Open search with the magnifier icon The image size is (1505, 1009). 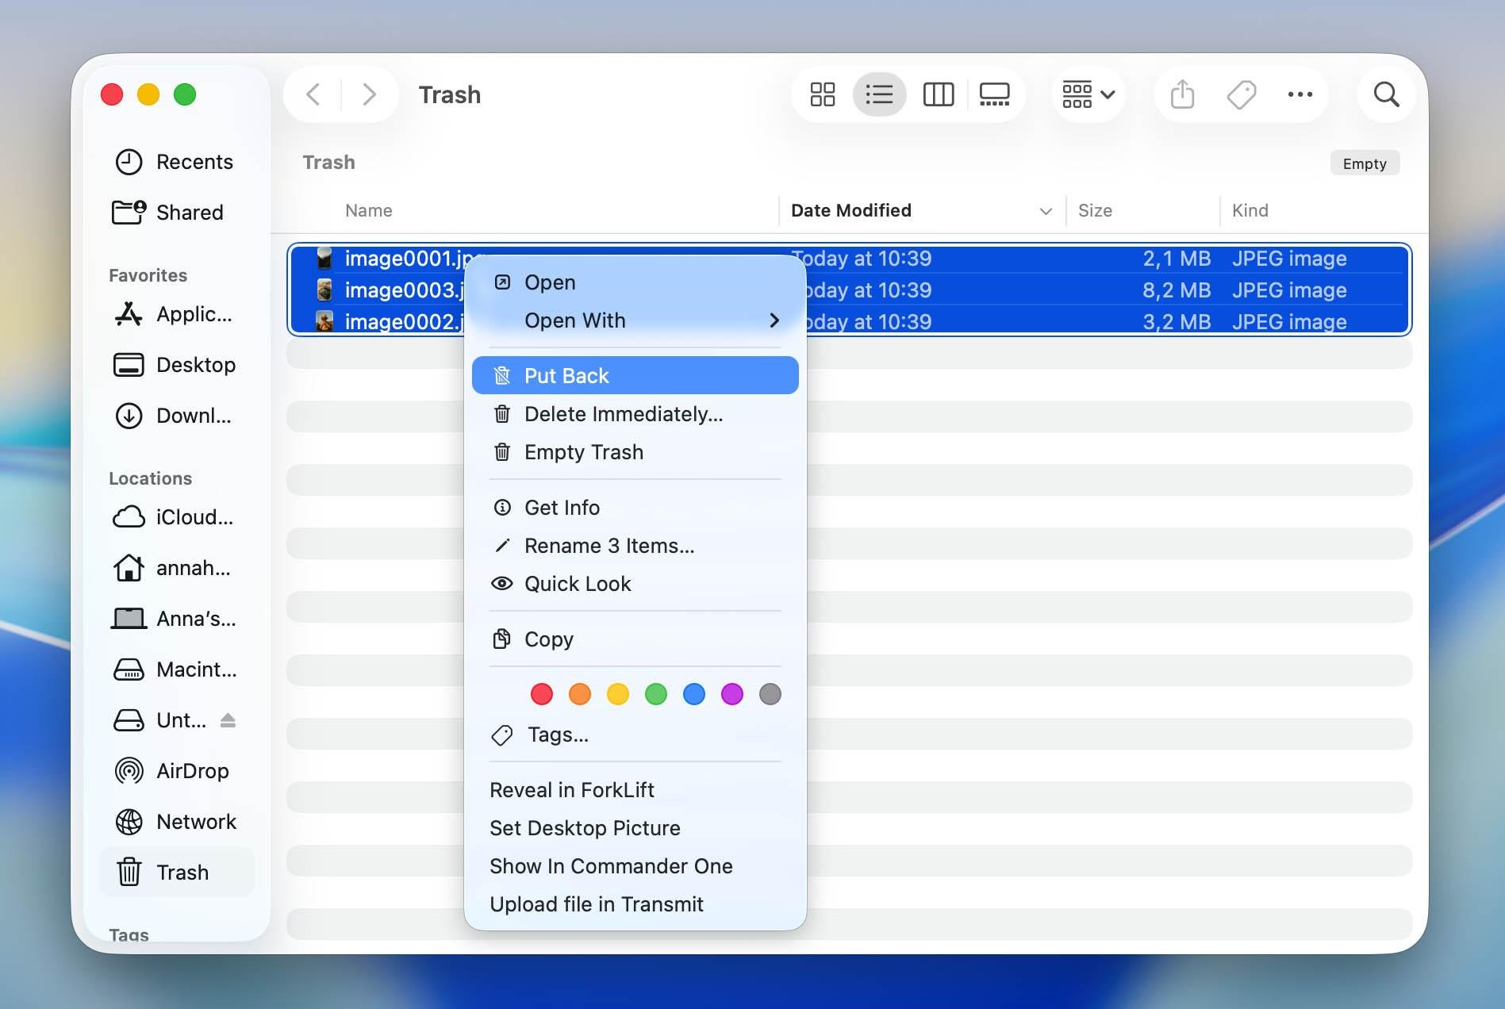click(1386, 94)
